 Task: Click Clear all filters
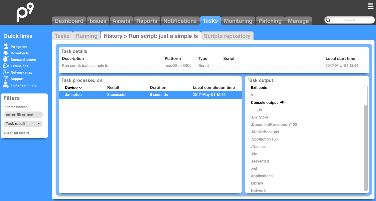point(16,133)
